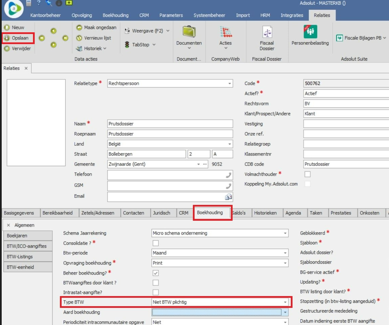Open the Schema Jaarrekening dropdown
Viewport: 389px width, 325px height.
(285, 233)
